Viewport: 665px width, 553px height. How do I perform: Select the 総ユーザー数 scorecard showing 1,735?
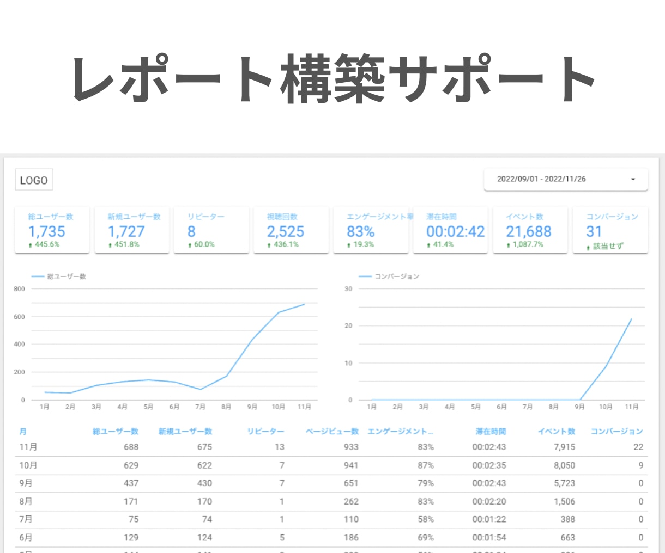52,230
